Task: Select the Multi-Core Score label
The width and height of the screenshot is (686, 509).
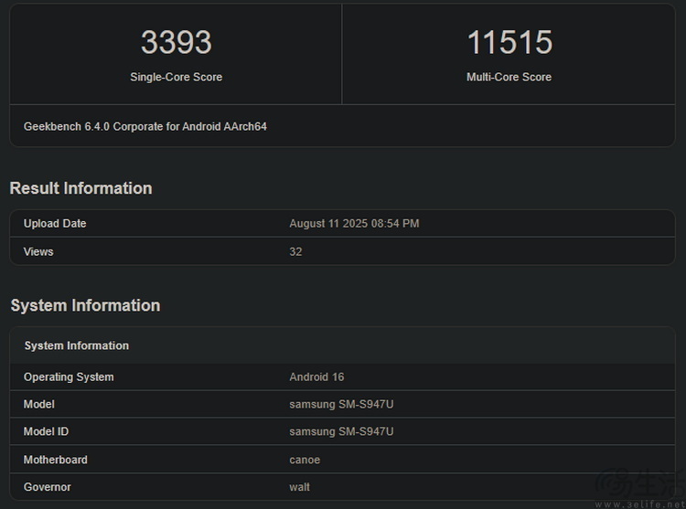Action: tap(509, 77)
